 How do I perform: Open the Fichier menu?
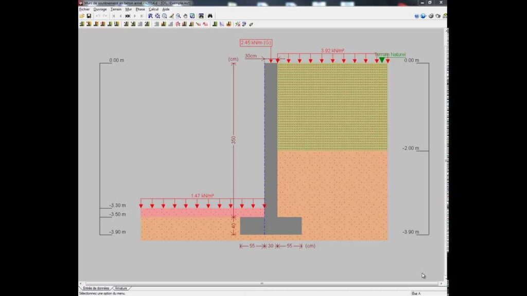pyautogui.click(x=84, y=9)
